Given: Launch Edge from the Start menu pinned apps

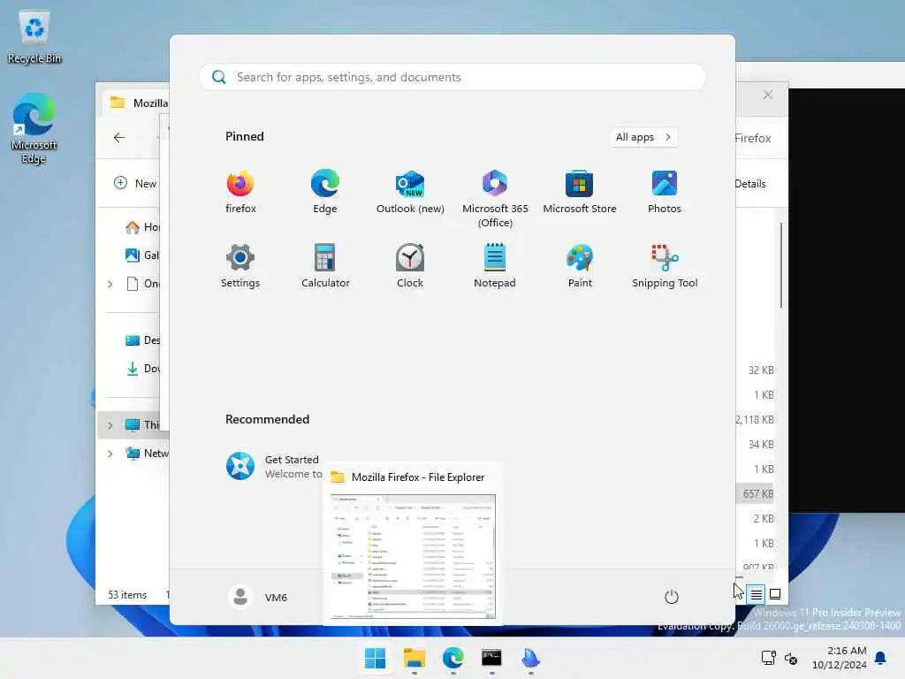Looking at the screenshot, I should pyautogui.click(x=325, y=192).
